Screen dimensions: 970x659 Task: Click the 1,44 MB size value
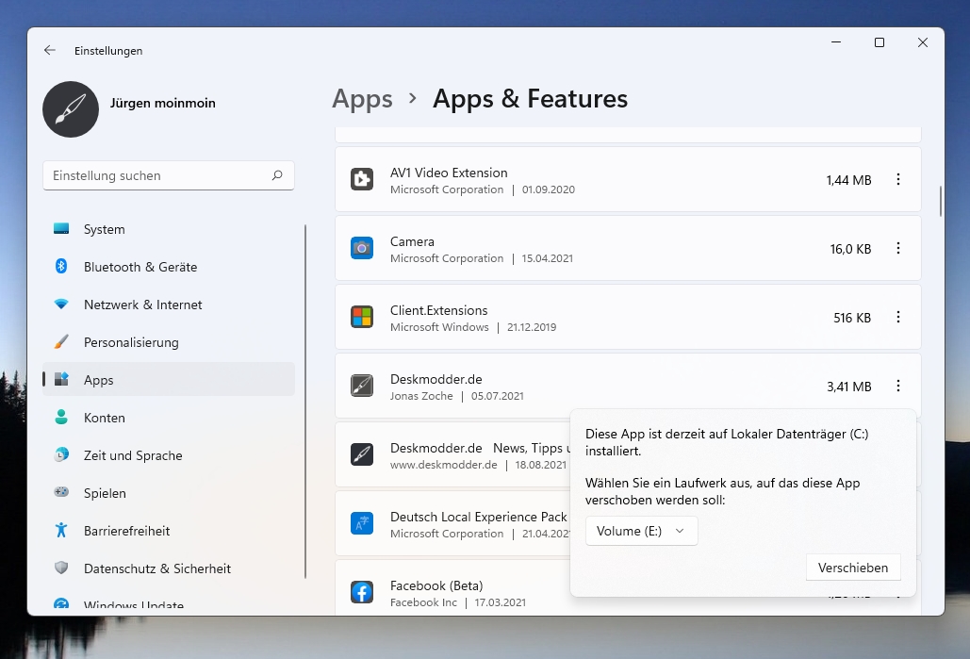click(x=848, y=180)
